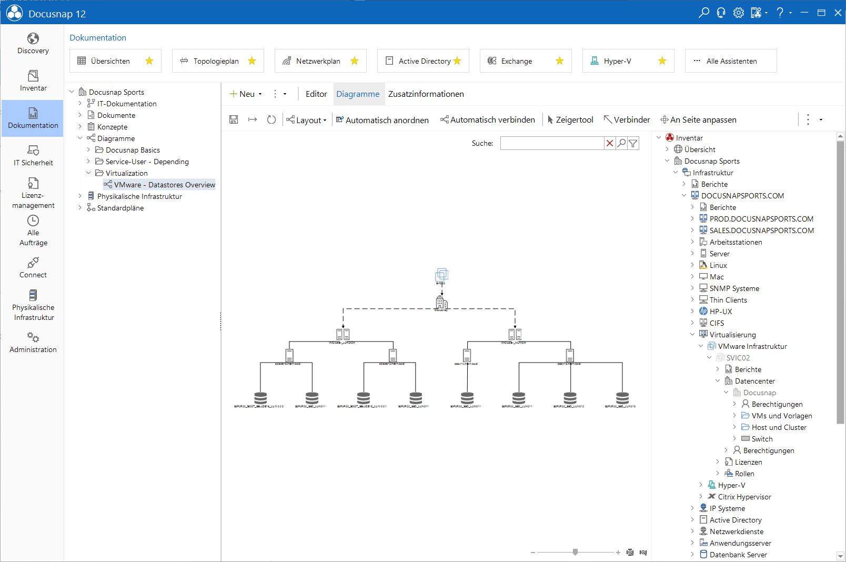Click the filter icon next to search
Viewport: 846px width, 562px height.
click(x=633, y=143)
